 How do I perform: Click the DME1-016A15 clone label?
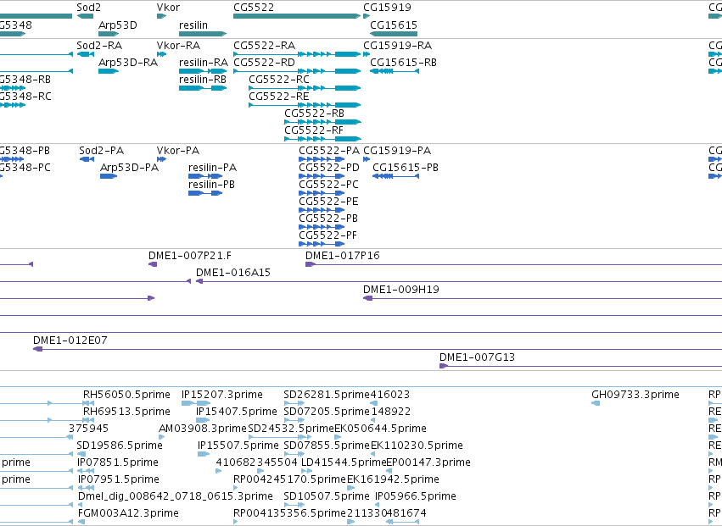[x=233, y=273]
